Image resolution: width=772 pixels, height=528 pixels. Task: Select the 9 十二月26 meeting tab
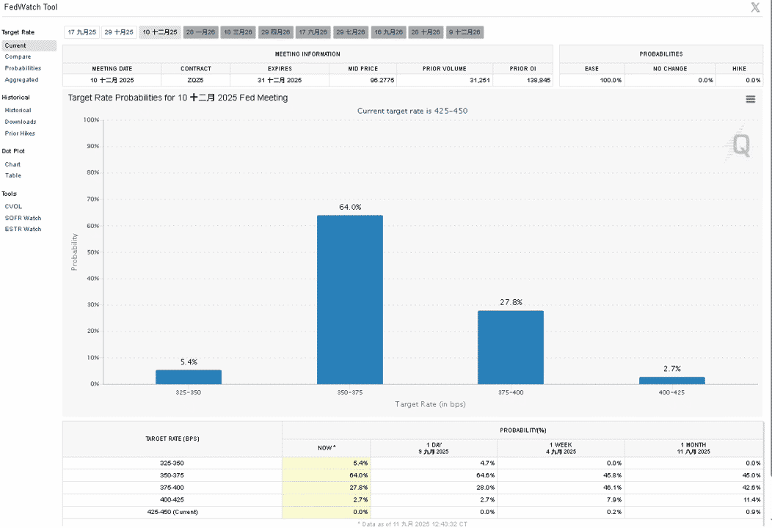(465, 32)
